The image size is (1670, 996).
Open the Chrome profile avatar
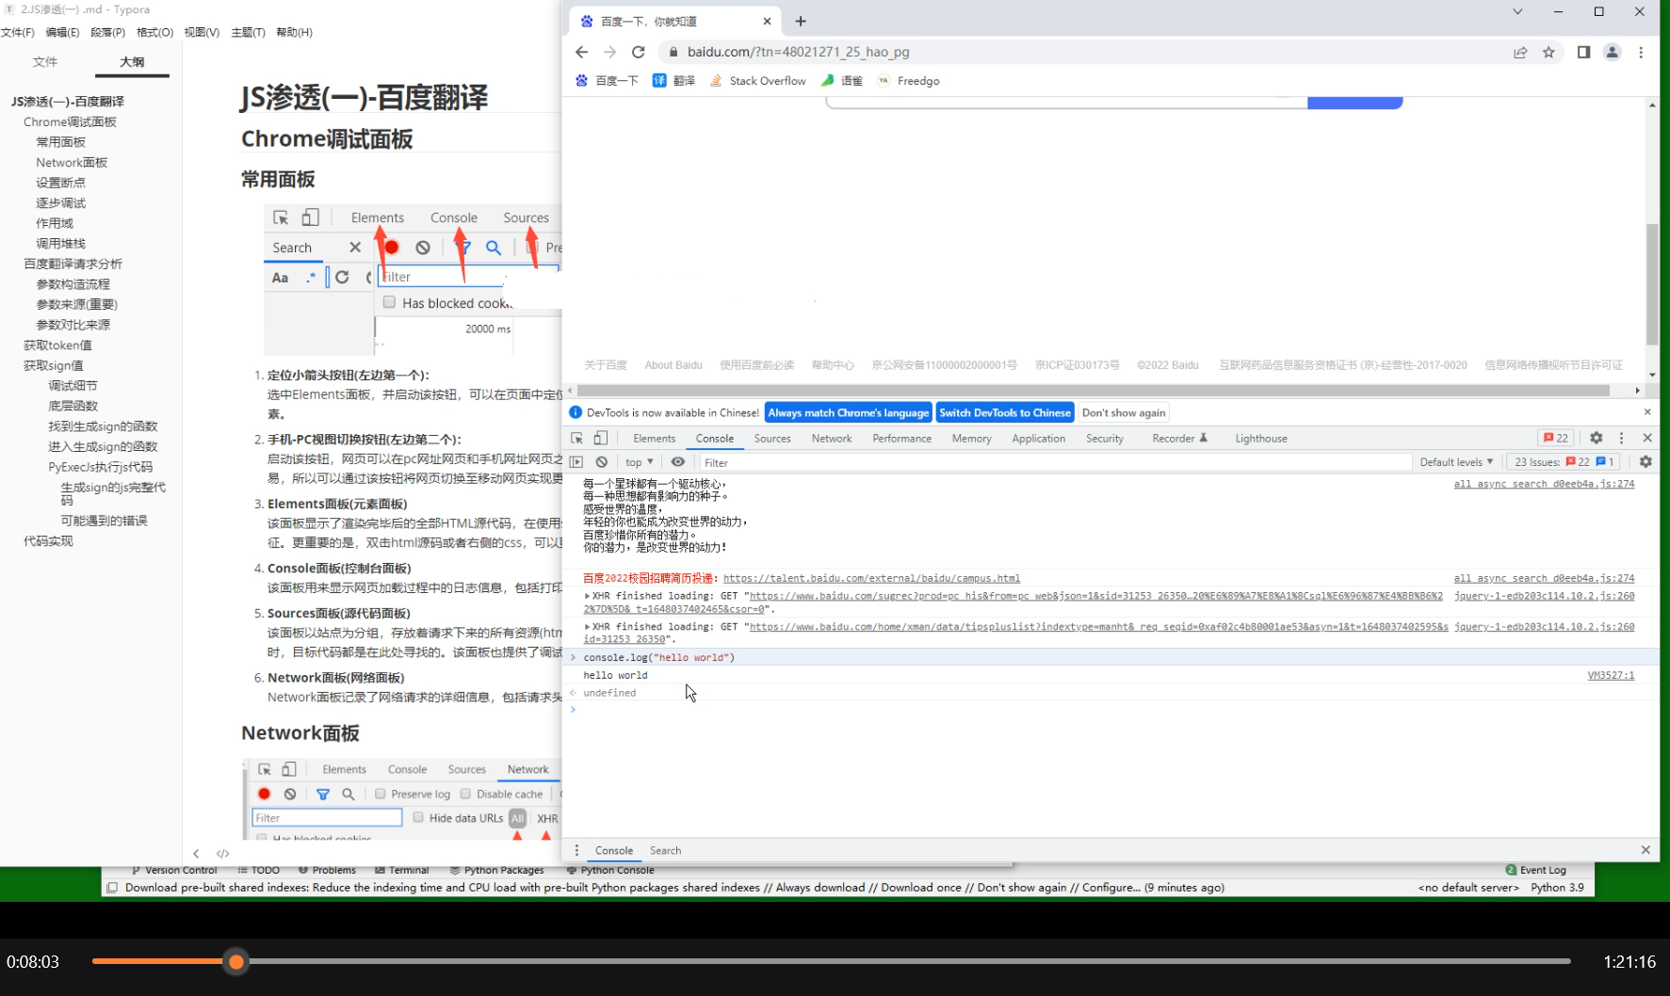click(1612, 52)
